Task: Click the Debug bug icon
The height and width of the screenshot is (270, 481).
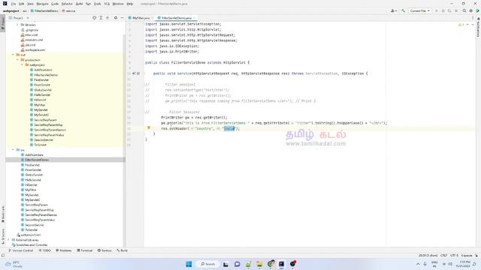Action: [x=443, y=10]
